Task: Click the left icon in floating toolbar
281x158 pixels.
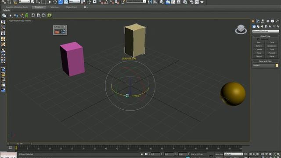Action: (x=57, y=32)
